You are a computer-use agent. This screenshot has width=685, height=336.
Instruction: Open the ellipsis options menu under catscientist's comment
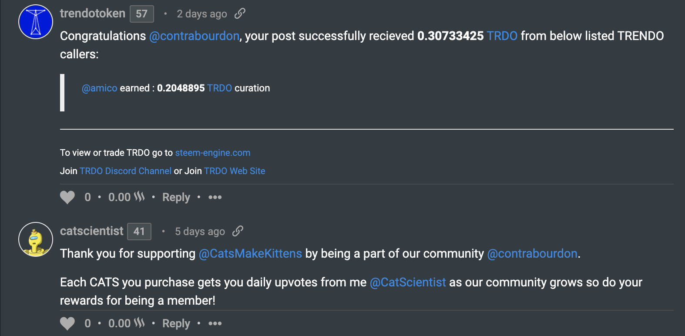coord(215,323)
